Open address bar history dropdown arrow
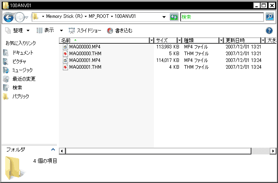Viewport: 278px width, 183px height. tap(164, 17)
